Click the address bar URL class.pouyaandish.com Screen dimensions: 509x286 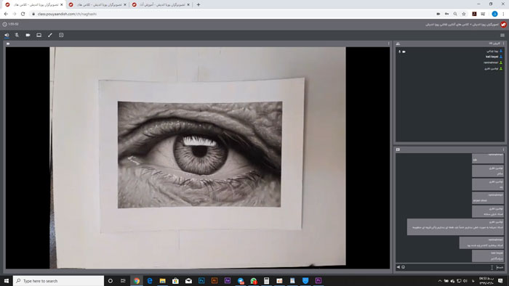click(67, 14)
